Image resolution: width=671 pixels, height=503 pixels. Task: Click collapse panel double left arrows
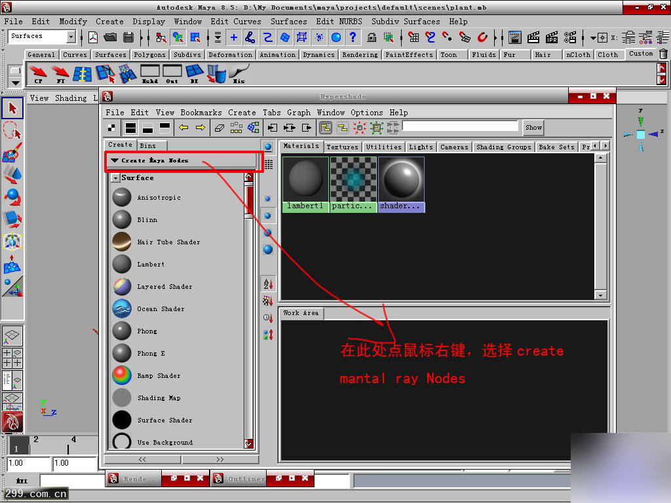click(142, 459)
